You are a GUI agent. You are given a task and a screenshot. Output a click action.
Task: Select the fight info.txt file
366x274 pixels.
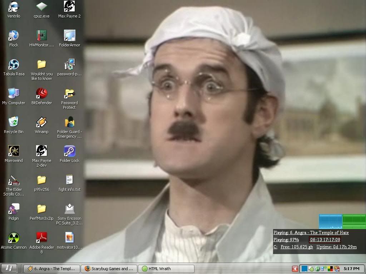pyautogui.click(x=69, y=180)
